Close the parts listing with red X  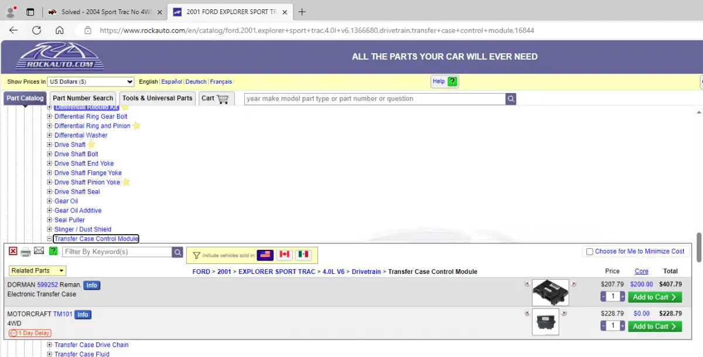(x=13, y=251)
